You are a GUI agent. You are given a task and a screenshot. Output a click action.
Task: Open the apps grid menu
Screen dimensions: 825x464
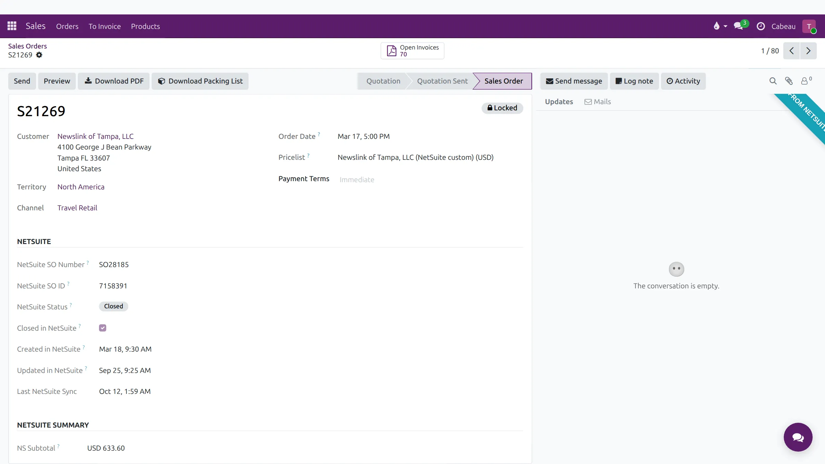tap(12, 26)
